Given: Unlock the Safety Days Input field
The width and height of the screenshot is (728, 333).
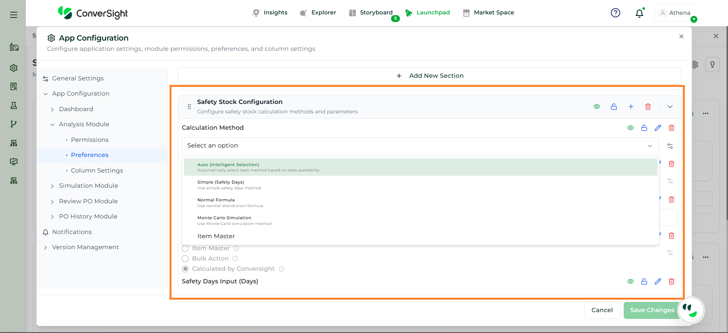Looking at the screenshot, I should (644, 281).
